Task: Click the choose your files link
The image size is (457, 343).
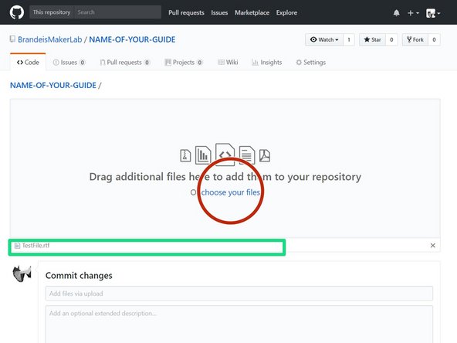Action: coord(231,192)
